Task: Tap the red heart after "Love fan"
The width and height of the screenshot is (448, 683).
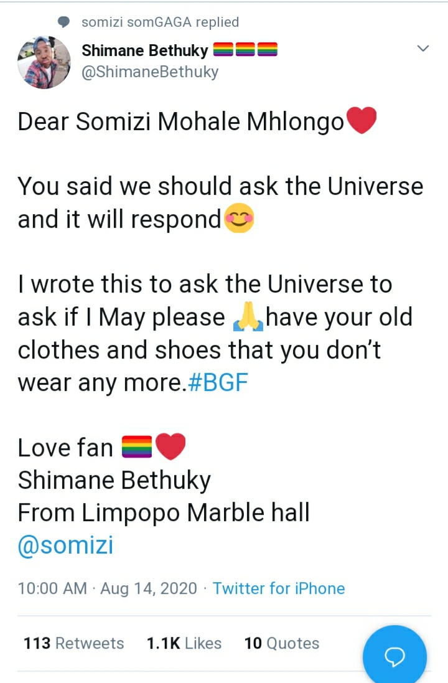Action: (x=170, y=447)
